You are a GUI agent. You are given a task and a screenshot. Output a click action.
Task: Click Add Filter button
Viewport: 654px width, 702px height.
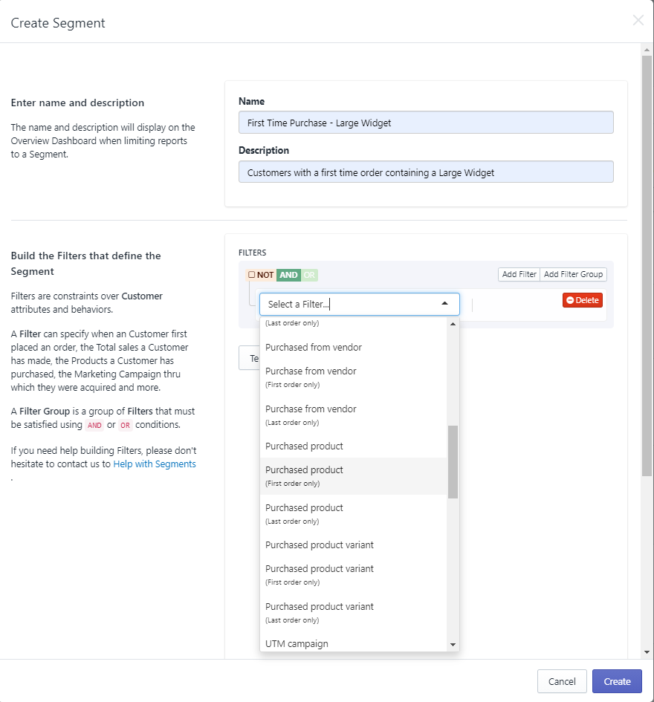(519, 274)
